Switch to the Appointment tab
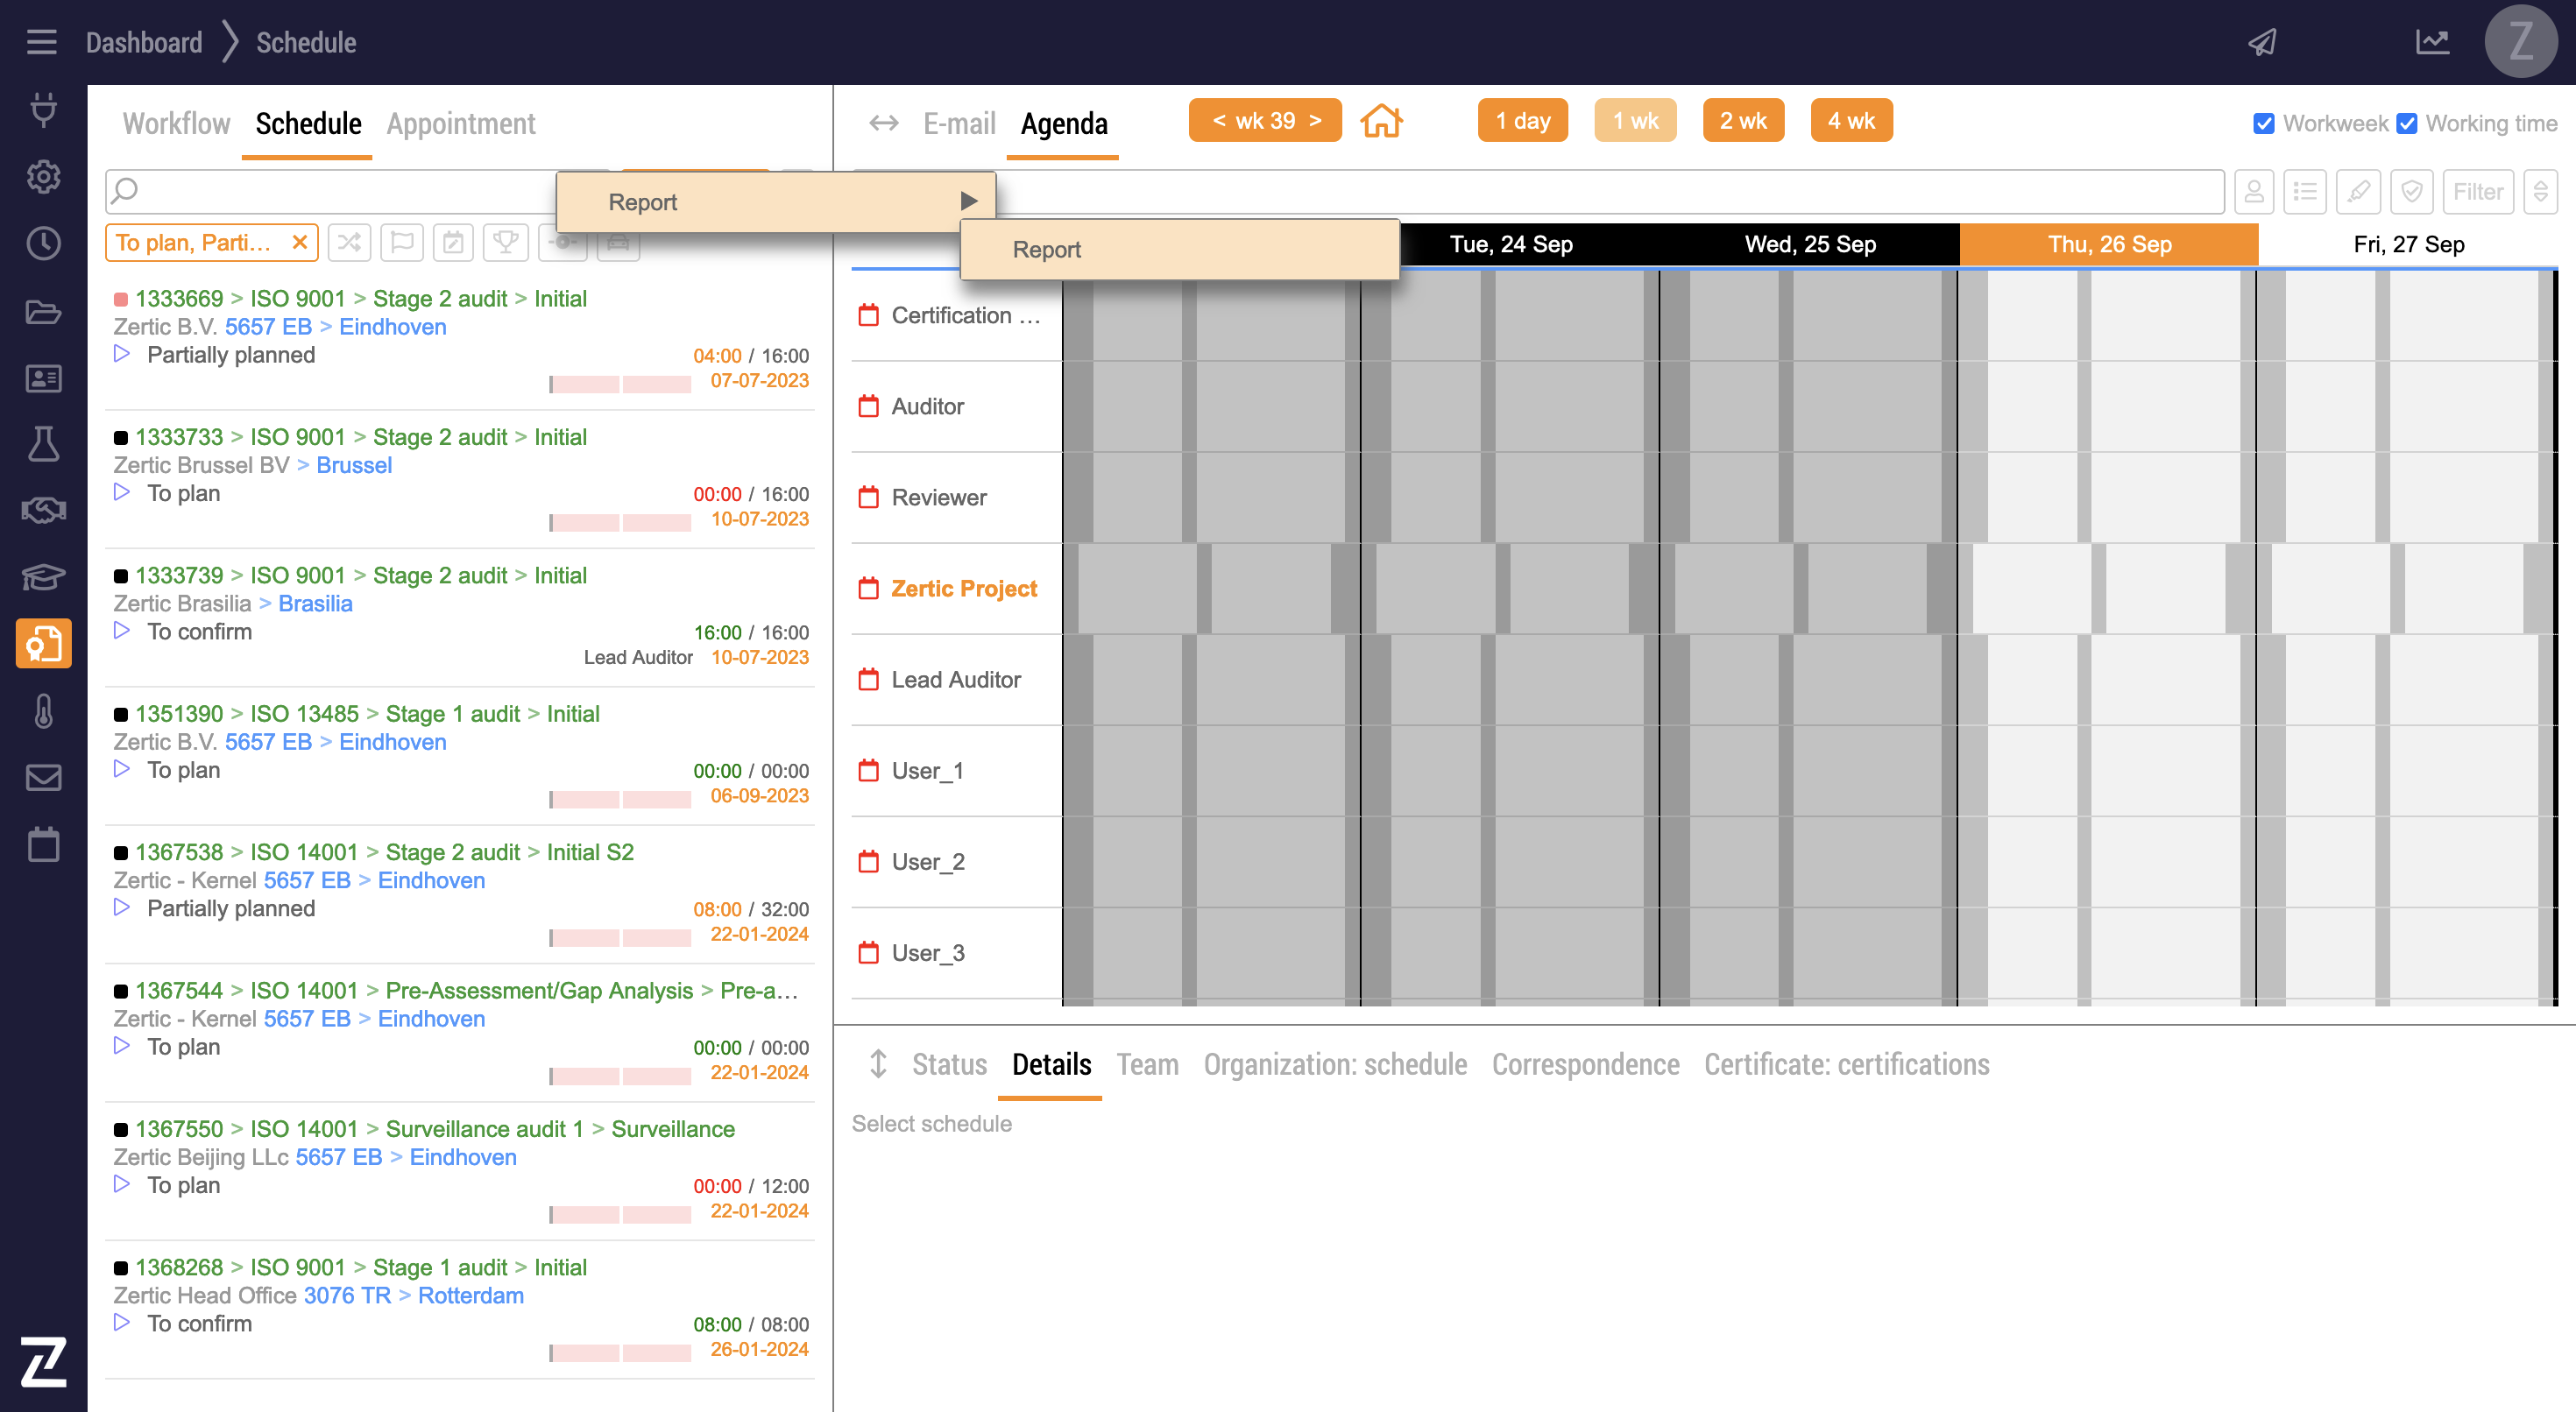Screen dimensions: 2576x1412 coord(461,124)
